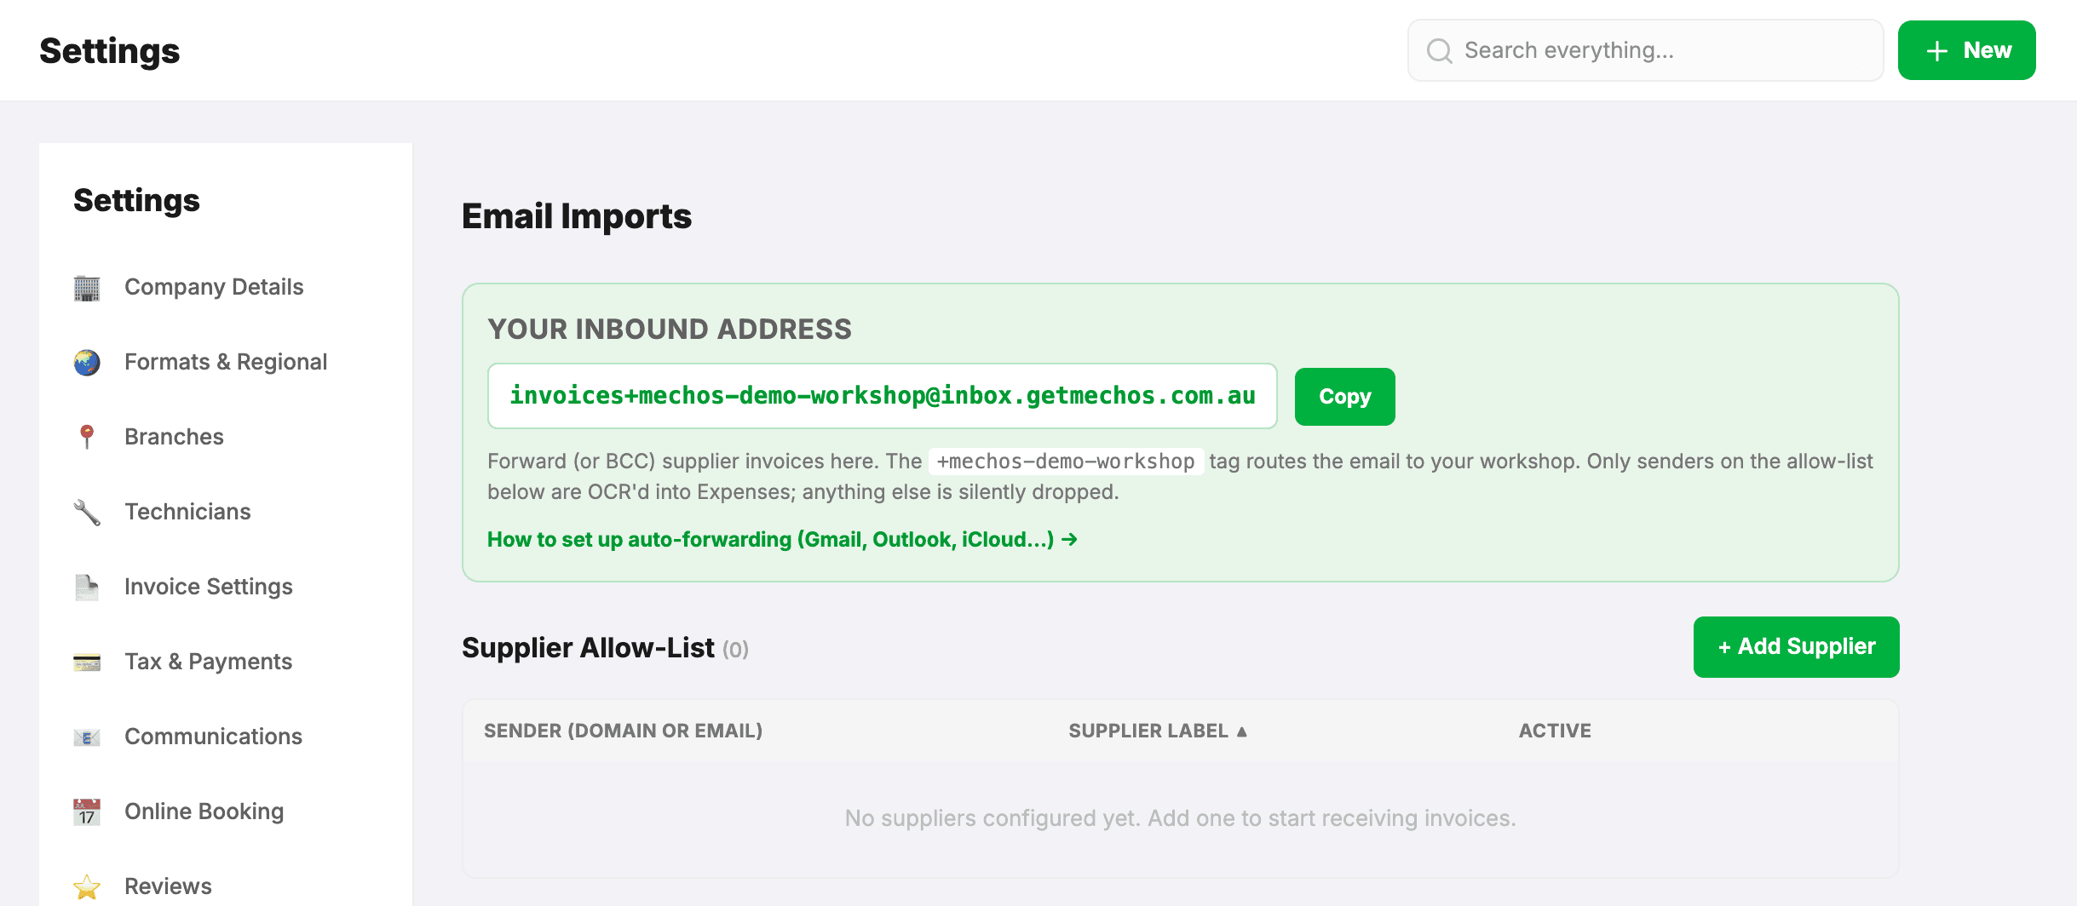This screenshot has height=906, width=2077.
Task: Open Company Details settings
Action: [x=214, y=287]
